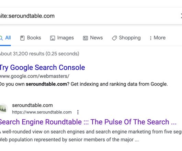This screenshot has height=151, width=182.
Task: Click the Images tab picture icon
Action: coord(53,38)
